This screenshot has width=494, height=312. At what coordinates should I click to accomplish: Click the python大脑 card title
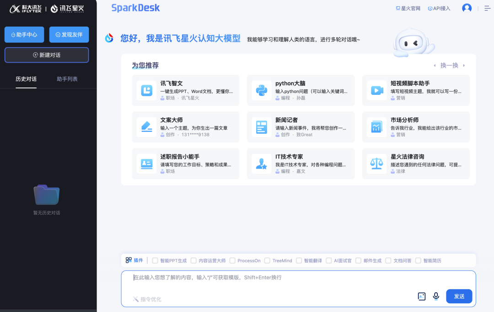point(290,83)
